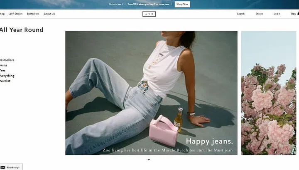Select Tees in the sidebar list
This screenshot has height=170, width=299.
(3, 70)
